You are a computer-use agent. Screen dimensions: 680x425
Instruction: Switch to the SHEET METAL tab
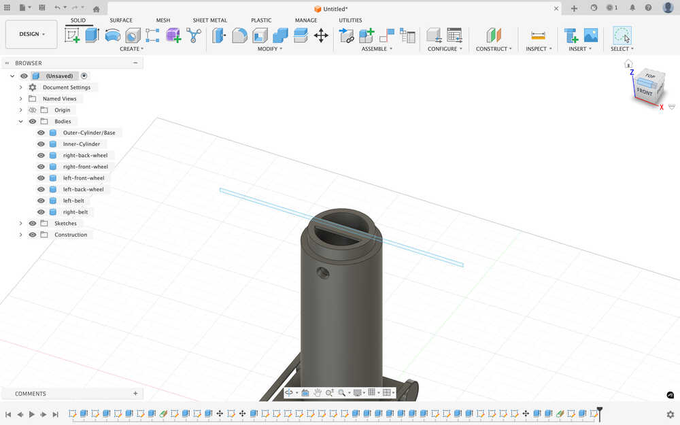[209, 20]
